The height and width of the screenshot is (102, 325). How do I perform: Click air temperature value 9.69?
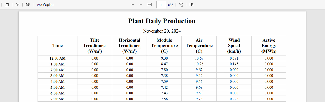point(199,87)
